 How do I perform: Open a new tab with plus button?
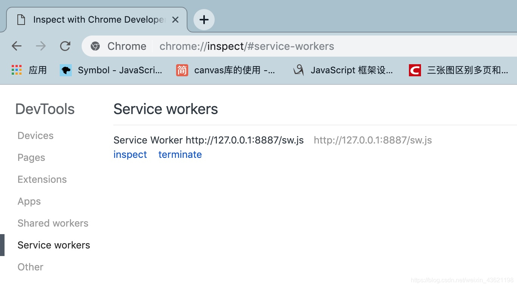click(204, 20)
